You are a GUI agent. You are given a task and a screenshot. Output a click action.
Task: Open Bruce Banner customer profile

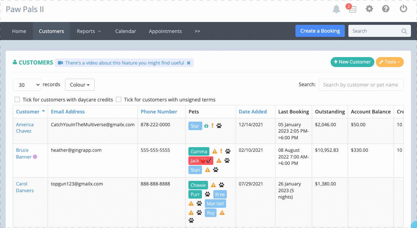point(24,154)
